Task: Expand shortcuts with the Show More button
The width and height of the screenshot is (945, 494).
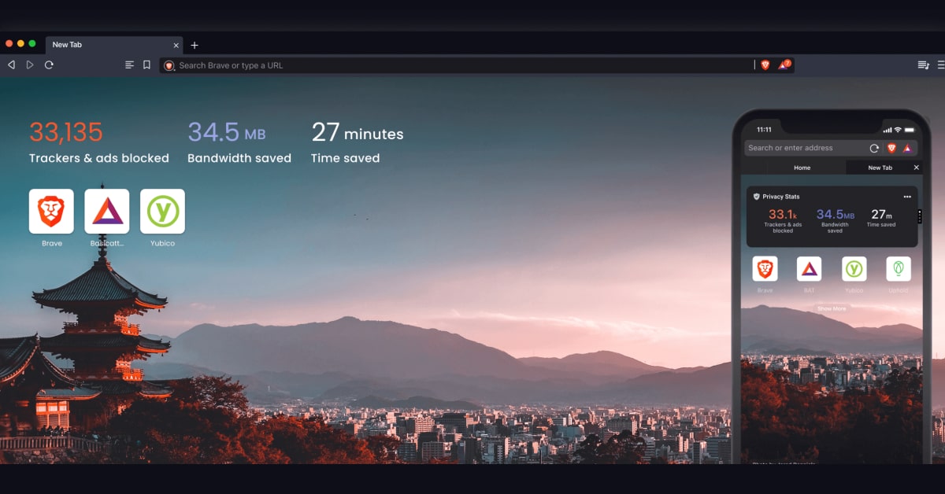Action: point(832,308)
